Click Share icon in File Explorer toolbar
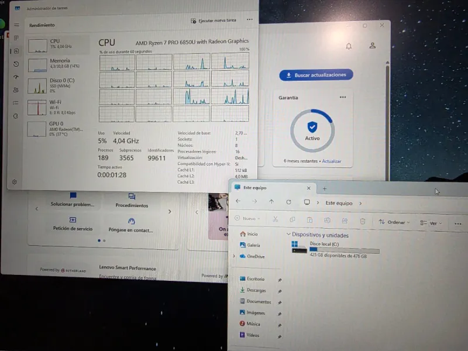The image size is (468, 351). (x=345, y=221)
